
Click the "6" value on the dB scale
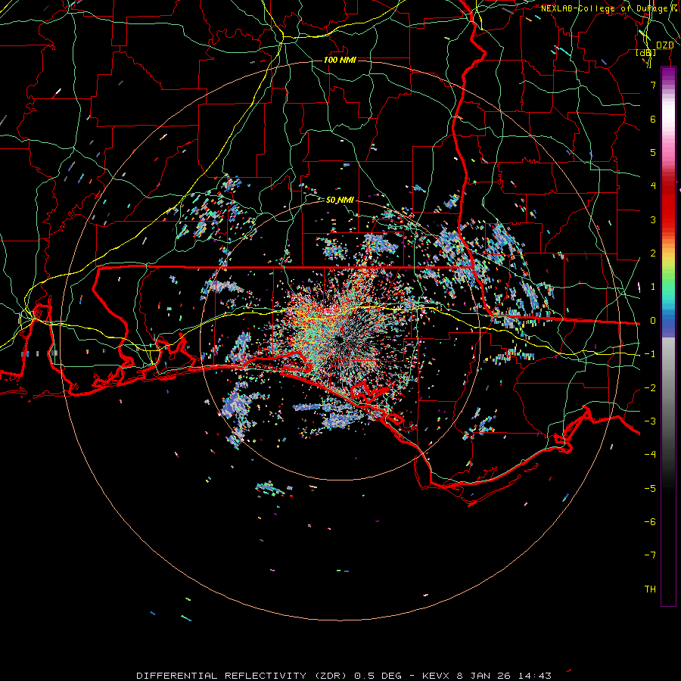click(x=653, y=119)
